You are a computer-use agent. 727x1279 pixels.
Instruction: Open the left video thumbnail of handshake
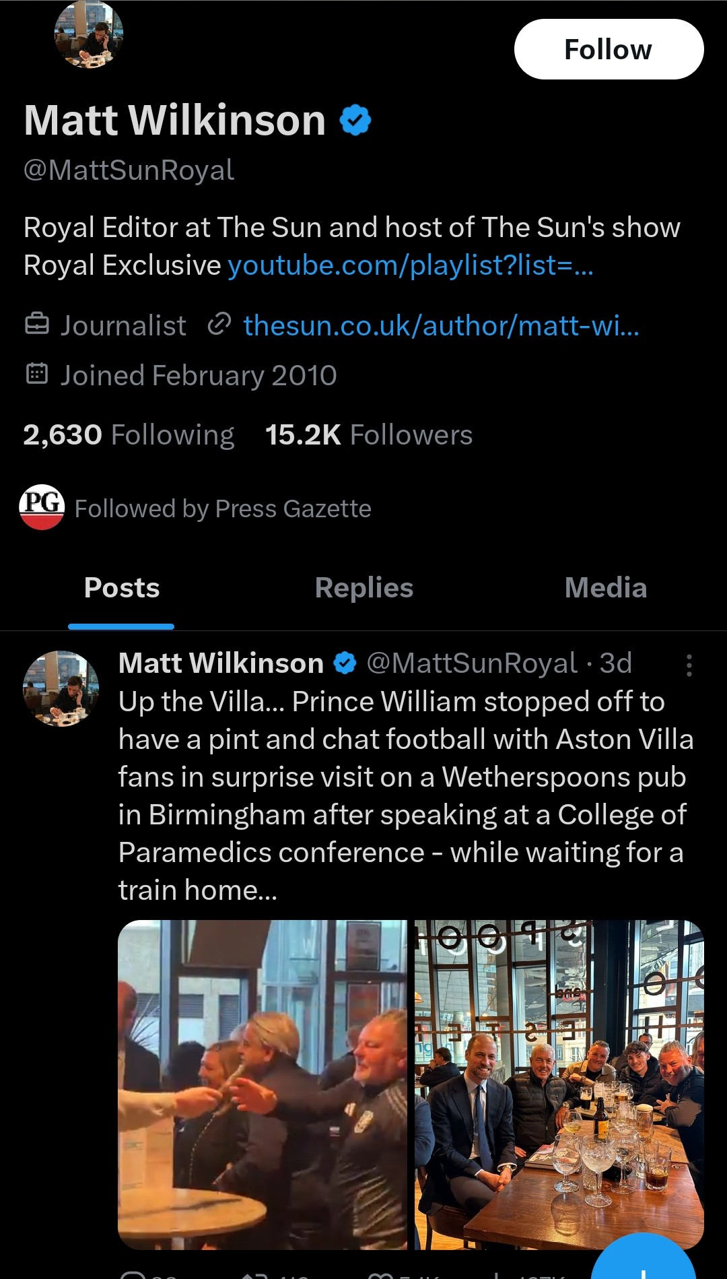point(263,1084)
